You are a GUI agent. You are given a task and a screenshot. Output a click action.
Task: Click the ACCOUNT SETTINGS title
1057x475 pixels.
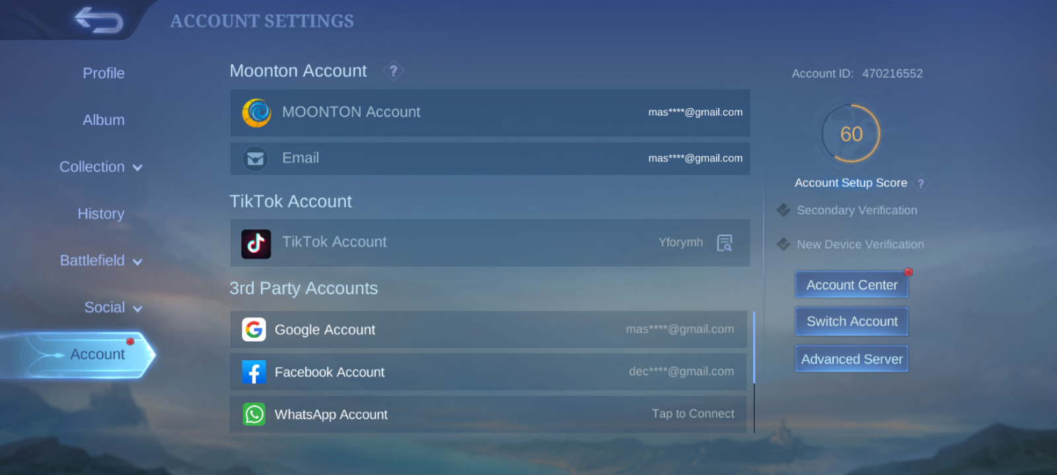coord(262,21)
